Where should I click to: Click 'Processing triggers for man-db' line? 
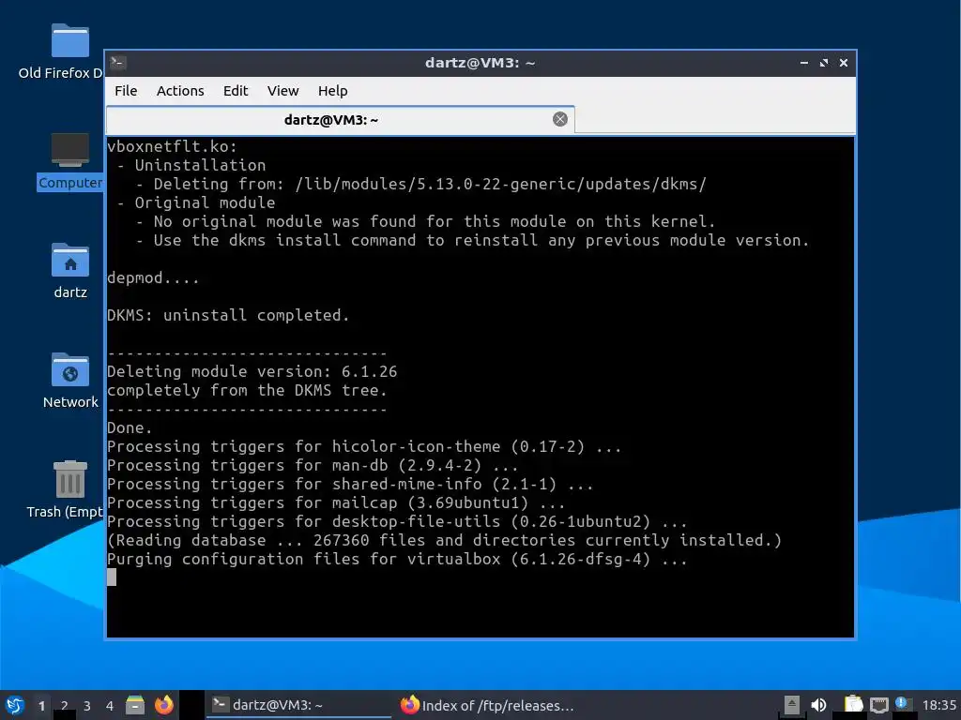(313, 465)
